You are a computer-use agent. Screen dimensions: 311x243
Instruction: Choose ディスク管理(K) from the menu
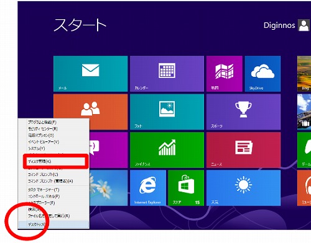point(53,161)
